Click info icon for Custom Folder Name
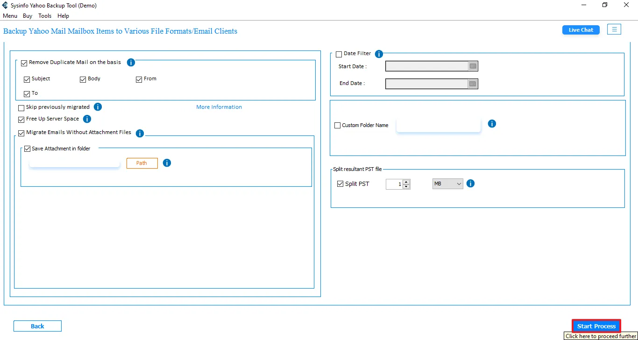Viewport: 638px width, 340px height. (492, 124)
